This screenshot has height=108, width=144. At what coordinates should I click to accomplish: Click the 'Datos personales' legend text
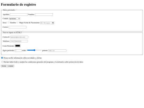pos(9,10)
